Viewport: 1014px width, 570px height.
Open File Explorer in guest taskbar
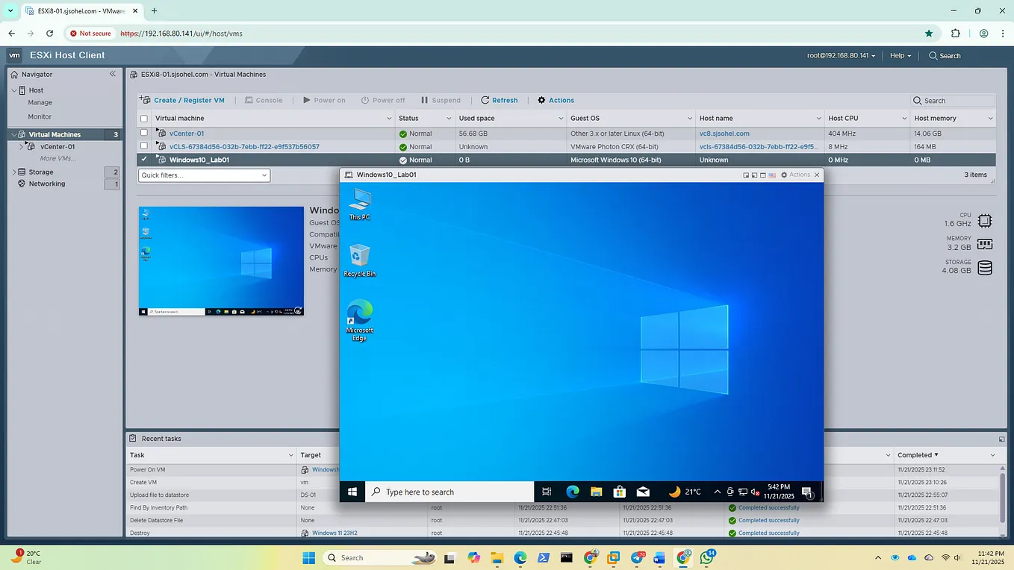(596, 492)
